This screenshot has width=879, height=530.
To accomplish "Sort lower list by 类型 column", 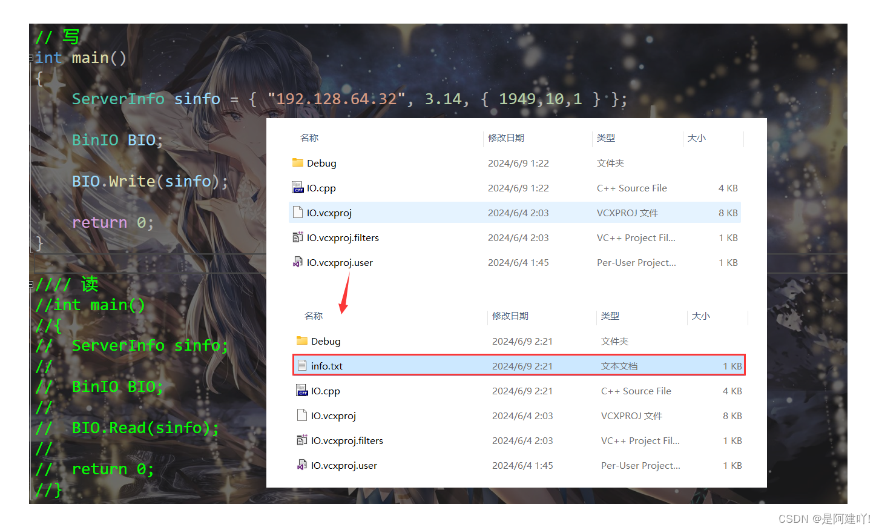I will coord(610,316).
